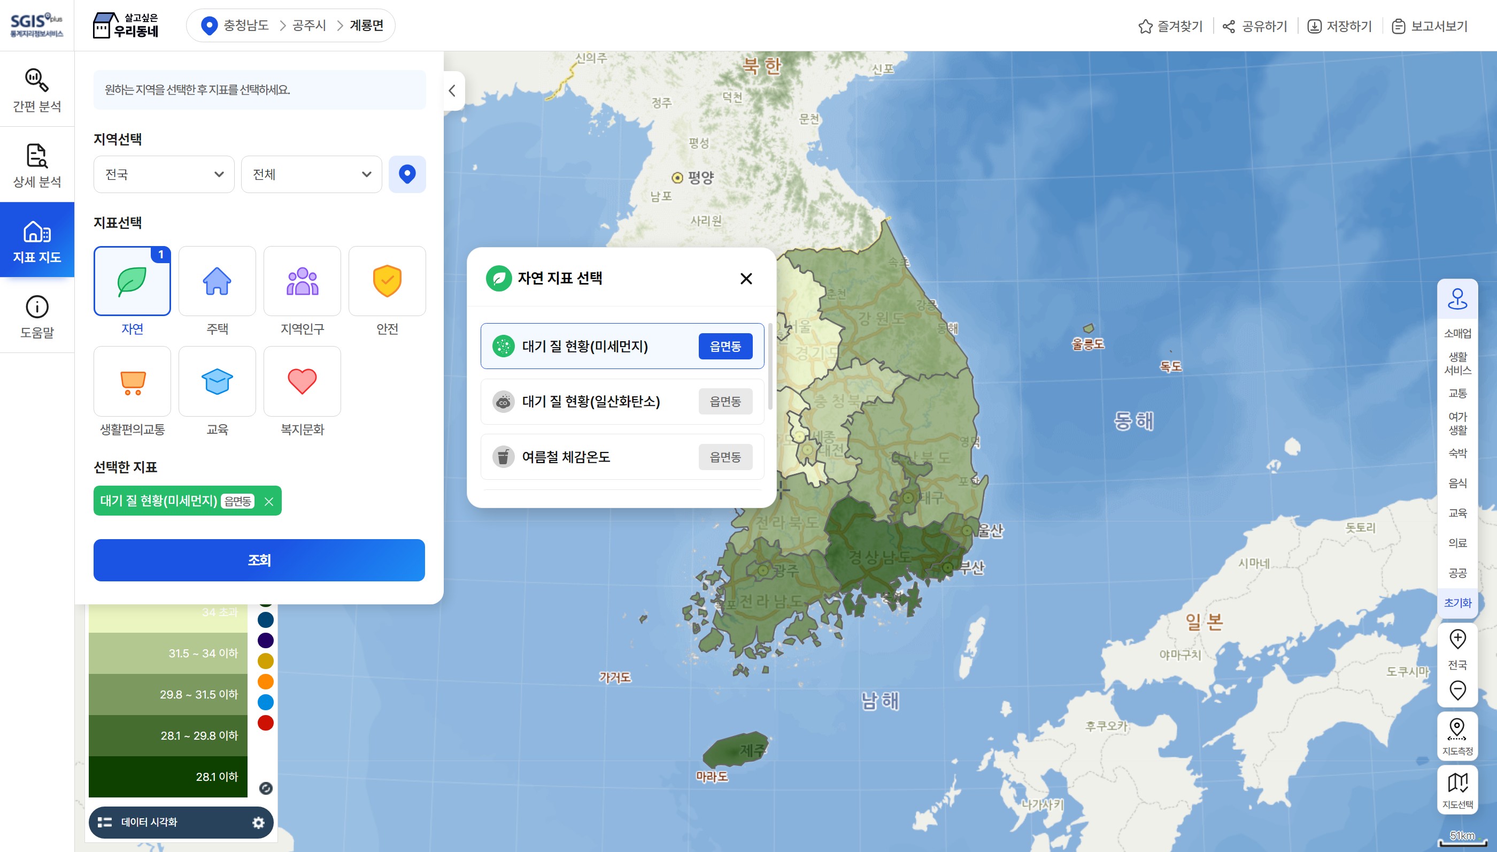The image size is (1497, 852).
Task: Open the 생활편의교통 cart icon
Action: 132,381
